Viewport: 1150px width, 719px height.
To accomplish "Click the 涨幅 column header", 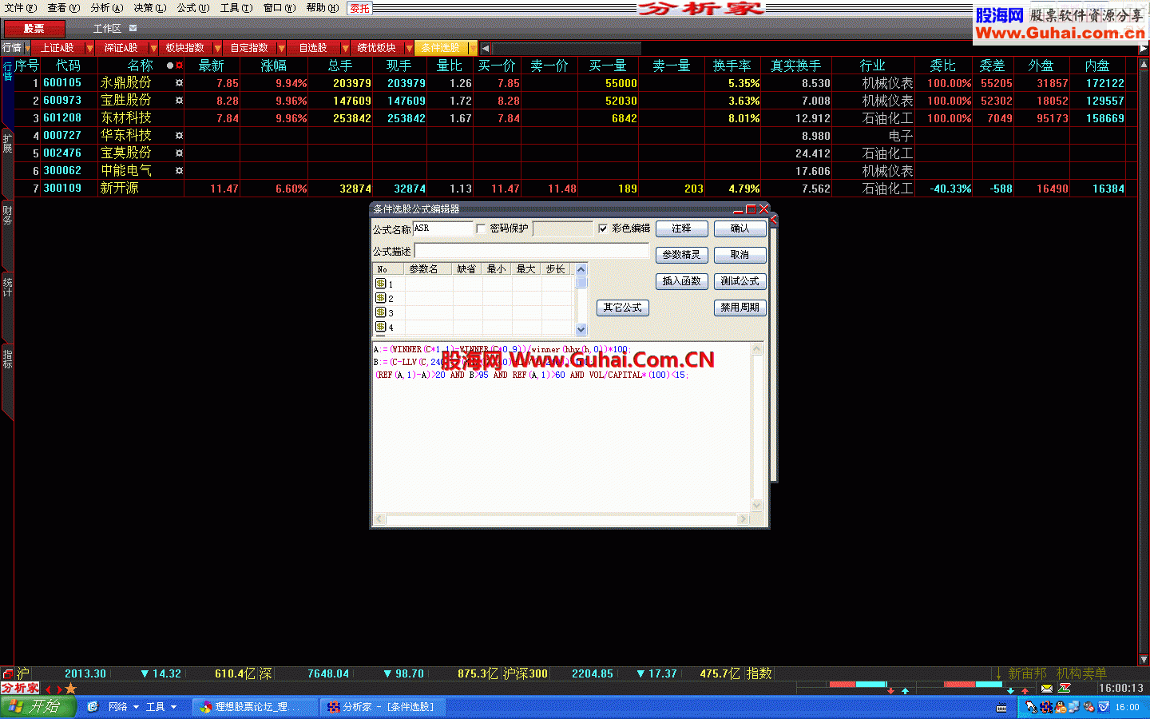I will point(274,66).
